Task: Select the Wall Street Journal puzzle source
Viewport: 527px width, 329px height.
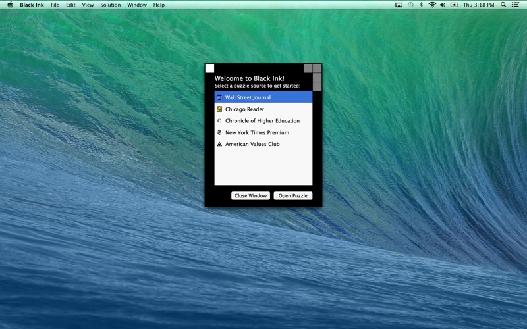Action: [248, 97]
